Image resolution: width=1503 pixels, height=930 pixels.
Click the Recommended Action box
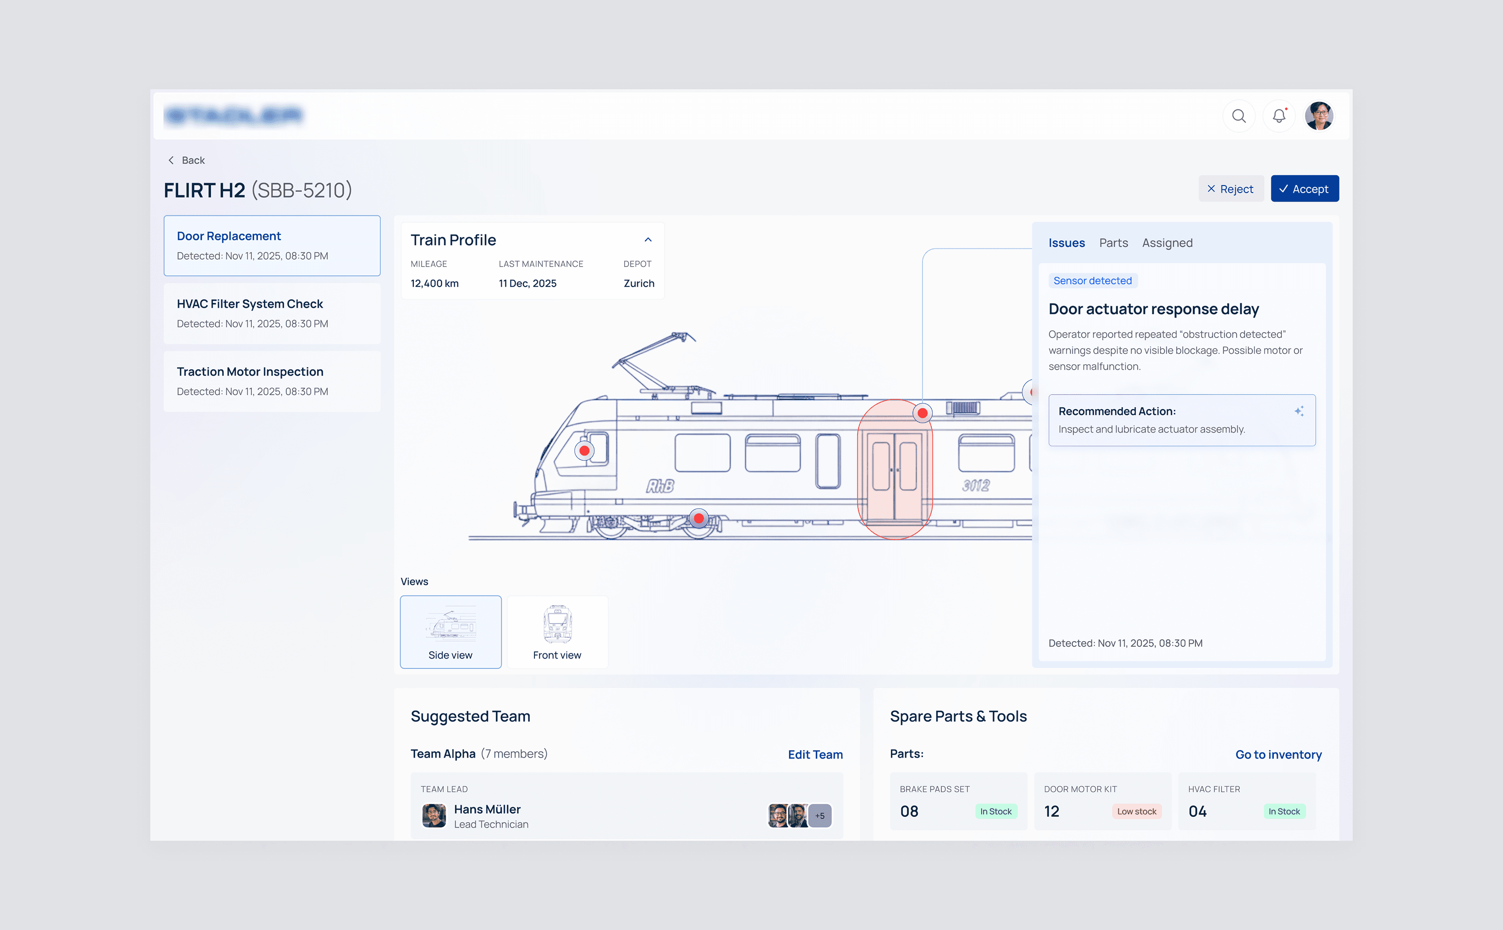[x=1182, y=420]
